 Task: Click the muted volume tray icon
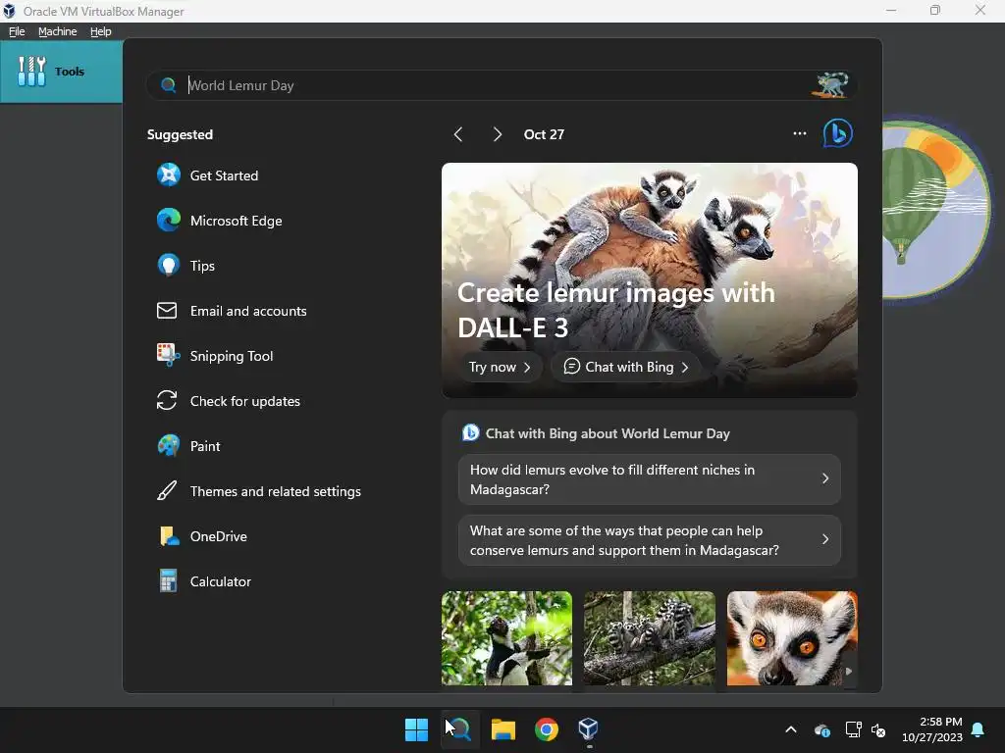878,729
